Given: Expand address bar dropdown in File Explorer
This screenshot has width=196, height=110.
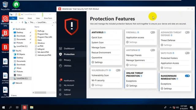Looking at the screenshot, I should pyautogui.click(x=54, y=22).
